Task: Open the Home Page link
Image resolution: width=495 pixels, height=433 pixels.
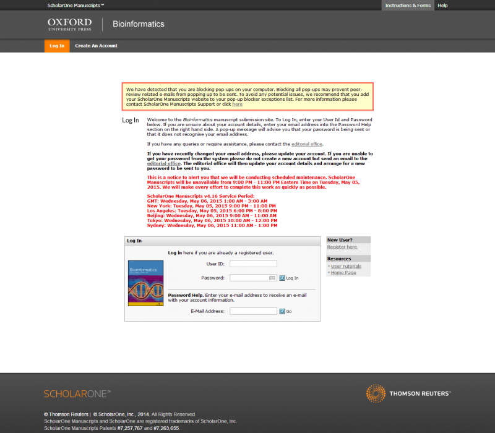Action: coord(343,273)
